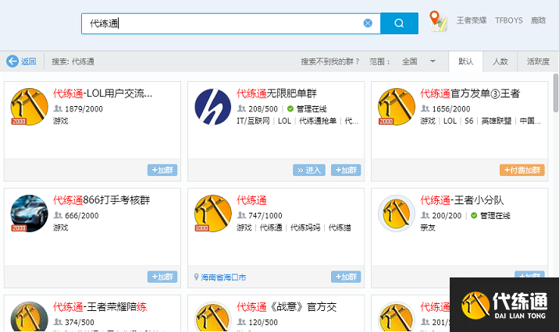559x332 pixels.
Task: Switch to the 默认 sort tab
Action: pyautogui.click(x=465, y=62)
